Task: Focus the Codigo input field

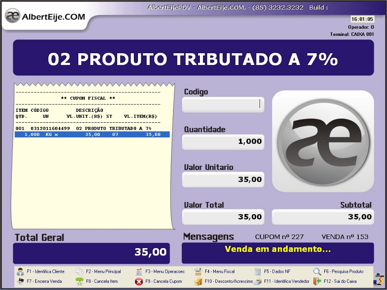Action: (x=223, y=105)
